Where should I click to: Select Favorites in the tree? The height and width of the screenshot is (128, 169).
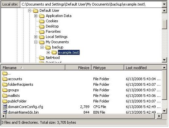(53, 31)
